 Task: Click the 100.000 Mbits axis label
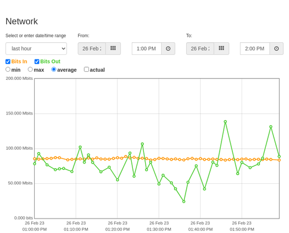19,148
